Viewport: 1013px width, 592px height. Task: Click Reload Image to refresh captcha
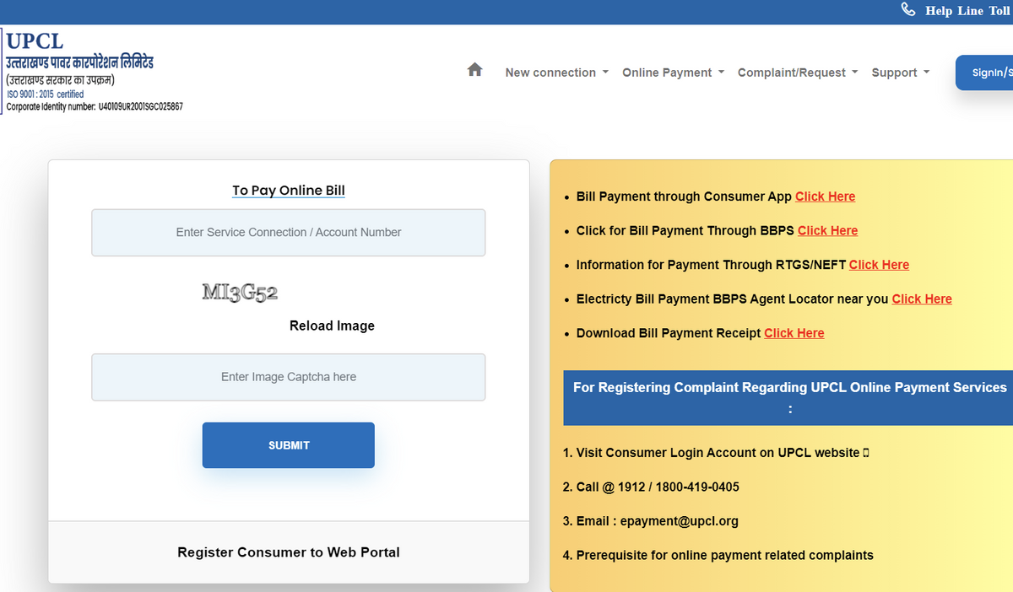(332, 326)
